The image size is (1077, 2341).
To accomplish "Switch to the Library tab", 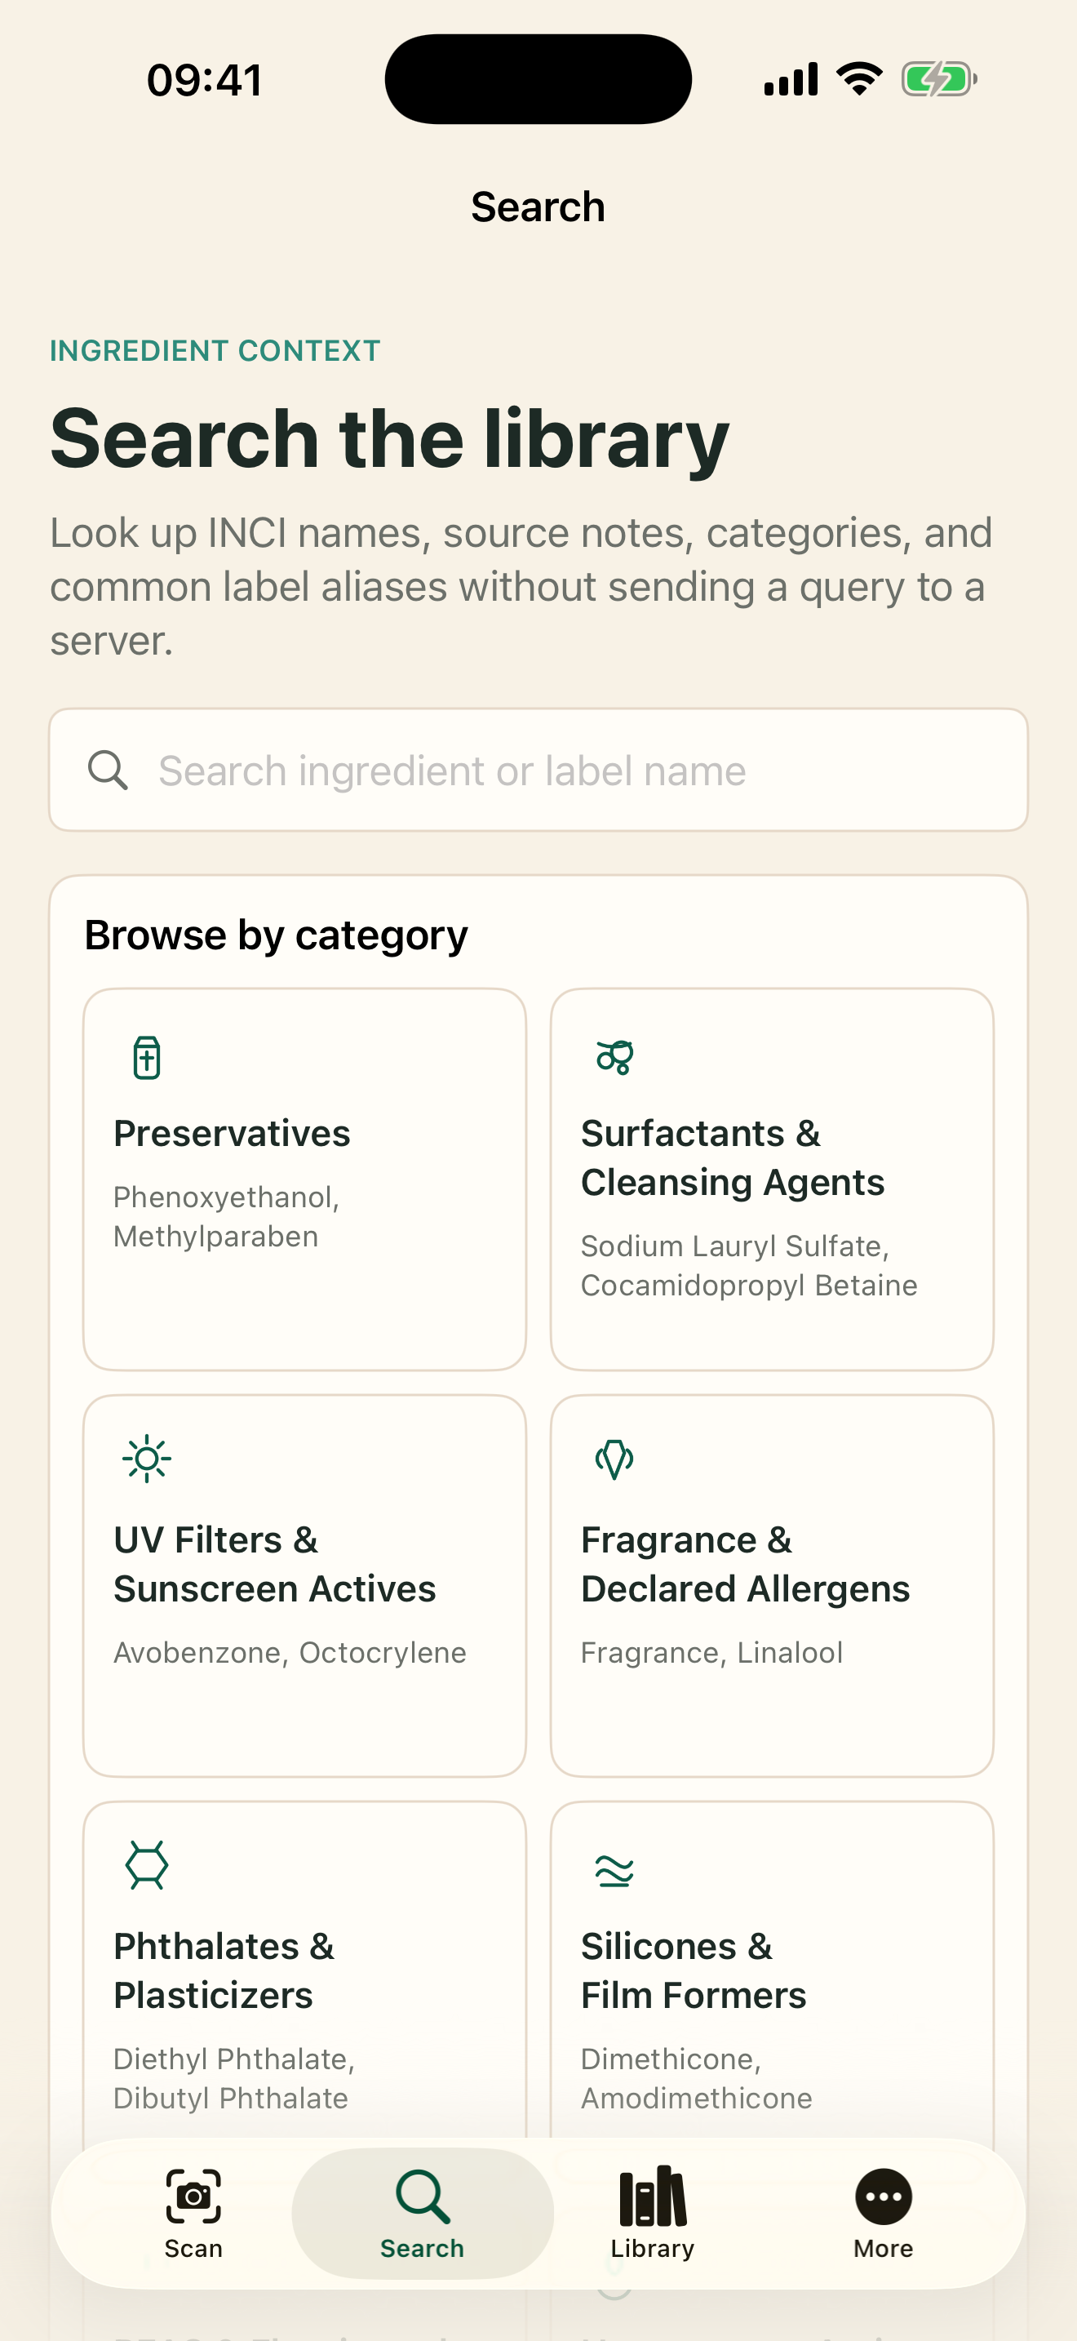I will pyautogui.click(x=653, y=2213).
